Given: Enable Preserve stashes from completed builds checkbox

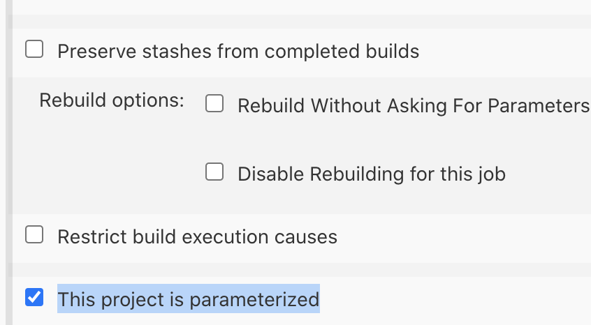Looking at the screenshot, I should coord(34,50).
